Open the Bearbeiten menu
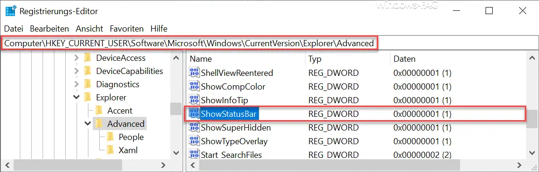The width and height of the screenshot is (539, 172). coord(50,28)
